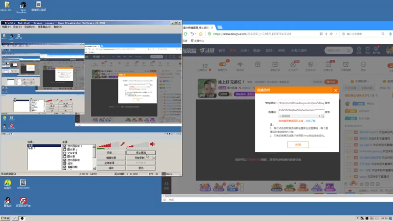Screen dimensions: 393x221
Task: Click the green security shield in address bar
Action: (209, 34)
